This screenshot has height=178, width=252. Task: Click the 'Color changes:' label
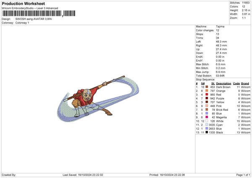pyautogui.click(x=205, y=30)
